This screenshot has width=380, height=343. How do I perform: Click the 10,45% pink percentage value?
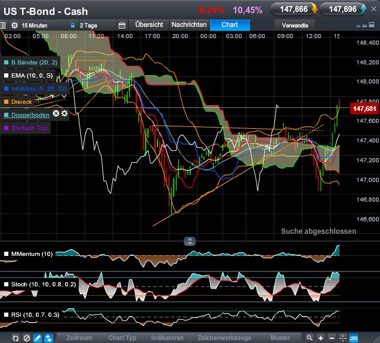point(248,10)
